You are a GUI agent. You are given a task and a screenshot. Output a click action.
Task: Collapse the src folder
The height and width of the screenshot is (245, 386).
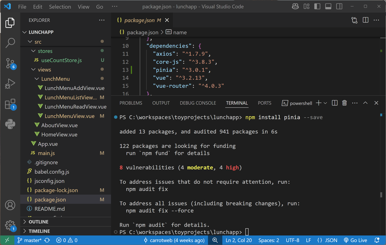66,42
